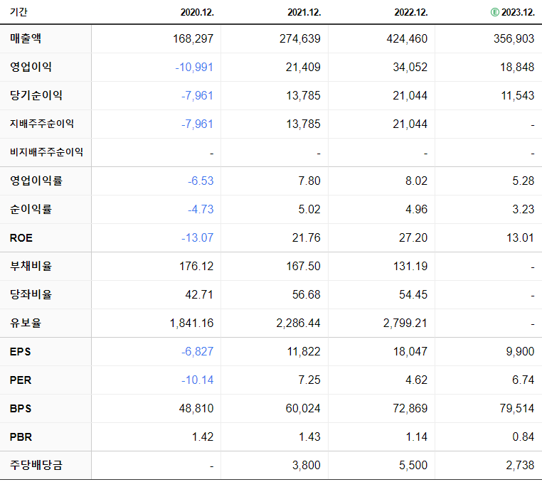Select ROE value 13.01

point(520,237)
